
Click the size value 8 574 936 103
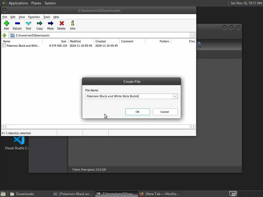(x=58, y=46)
